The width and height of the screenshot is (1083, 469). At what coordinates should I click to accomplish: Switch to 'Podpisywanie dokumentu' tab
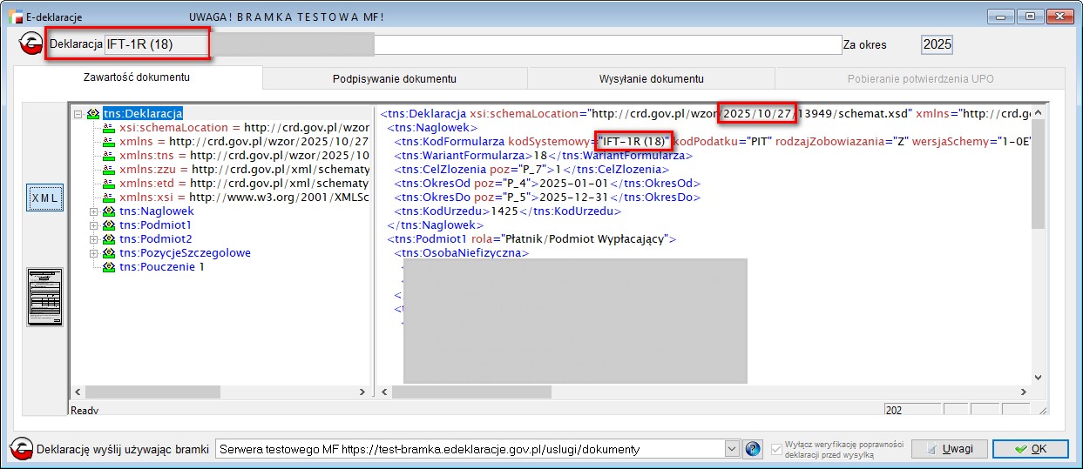(394, 78)
